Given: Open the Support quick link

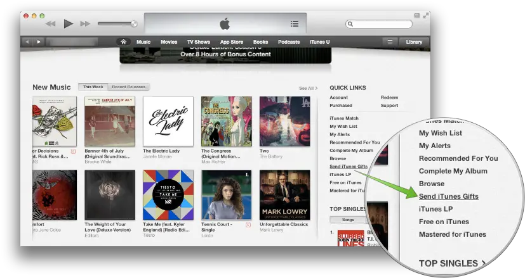Looking at the screenshot, I should (389, 105).
